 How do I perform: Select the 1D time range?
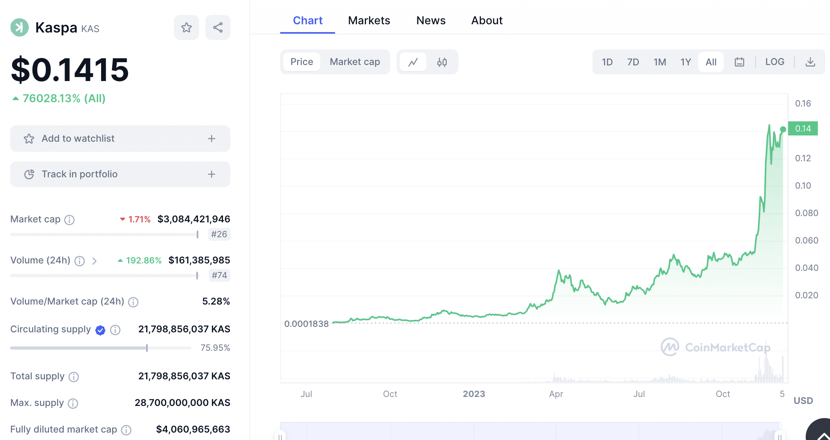pos(607,62)
